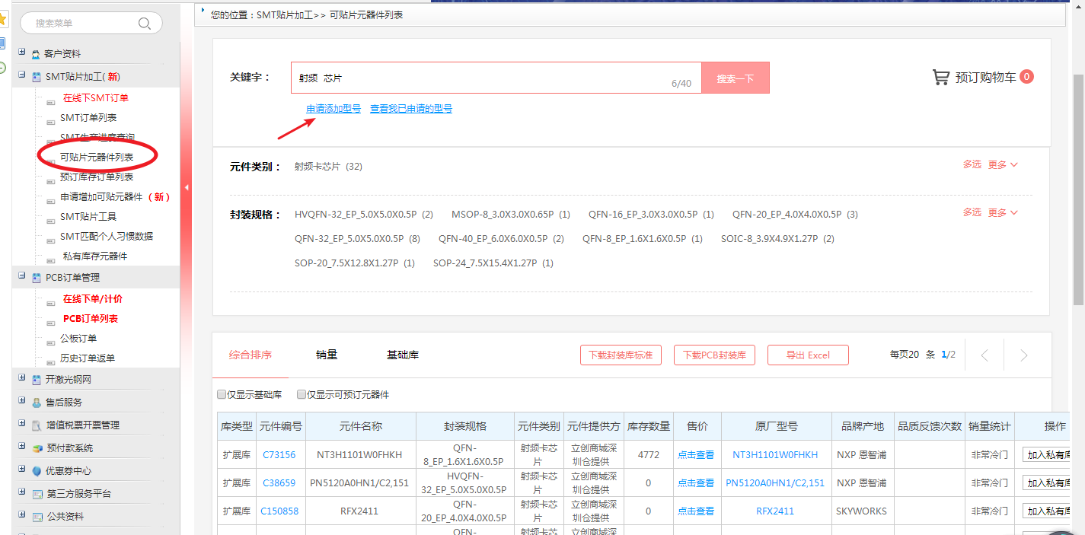This screenshot has height=535, width=1085.
Task: Click the 客户资料 sidebar icon
Action: [x=36, y=54]
